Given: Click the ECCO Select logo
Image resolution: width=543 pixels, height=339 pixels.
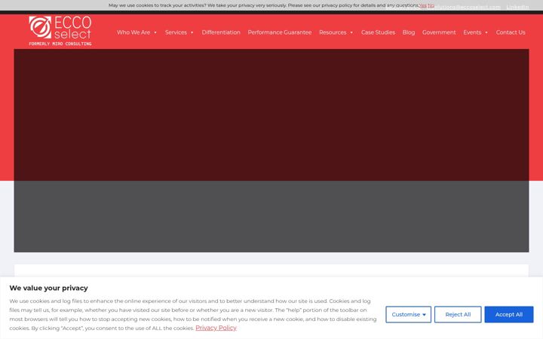Looking at the screenshot, I should pyautogui.click(x=60, y=31).
